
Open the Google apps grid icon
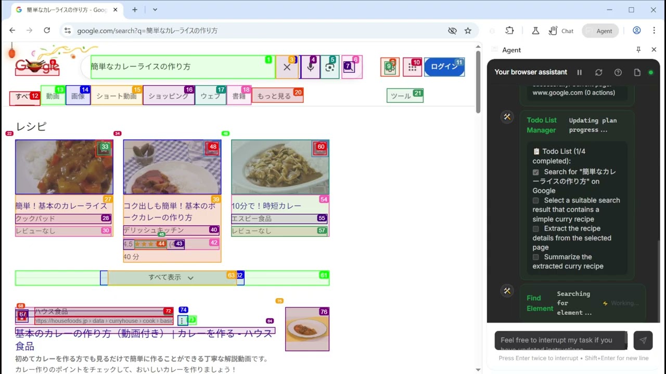(x=412, y=67)
